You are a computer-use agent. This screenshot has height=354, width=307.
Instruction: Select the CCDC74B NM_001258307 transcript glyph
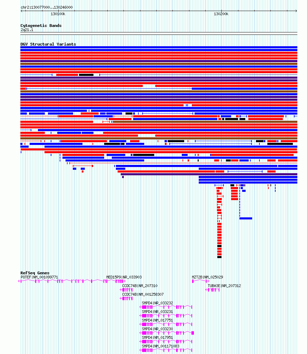pos(126,298)
